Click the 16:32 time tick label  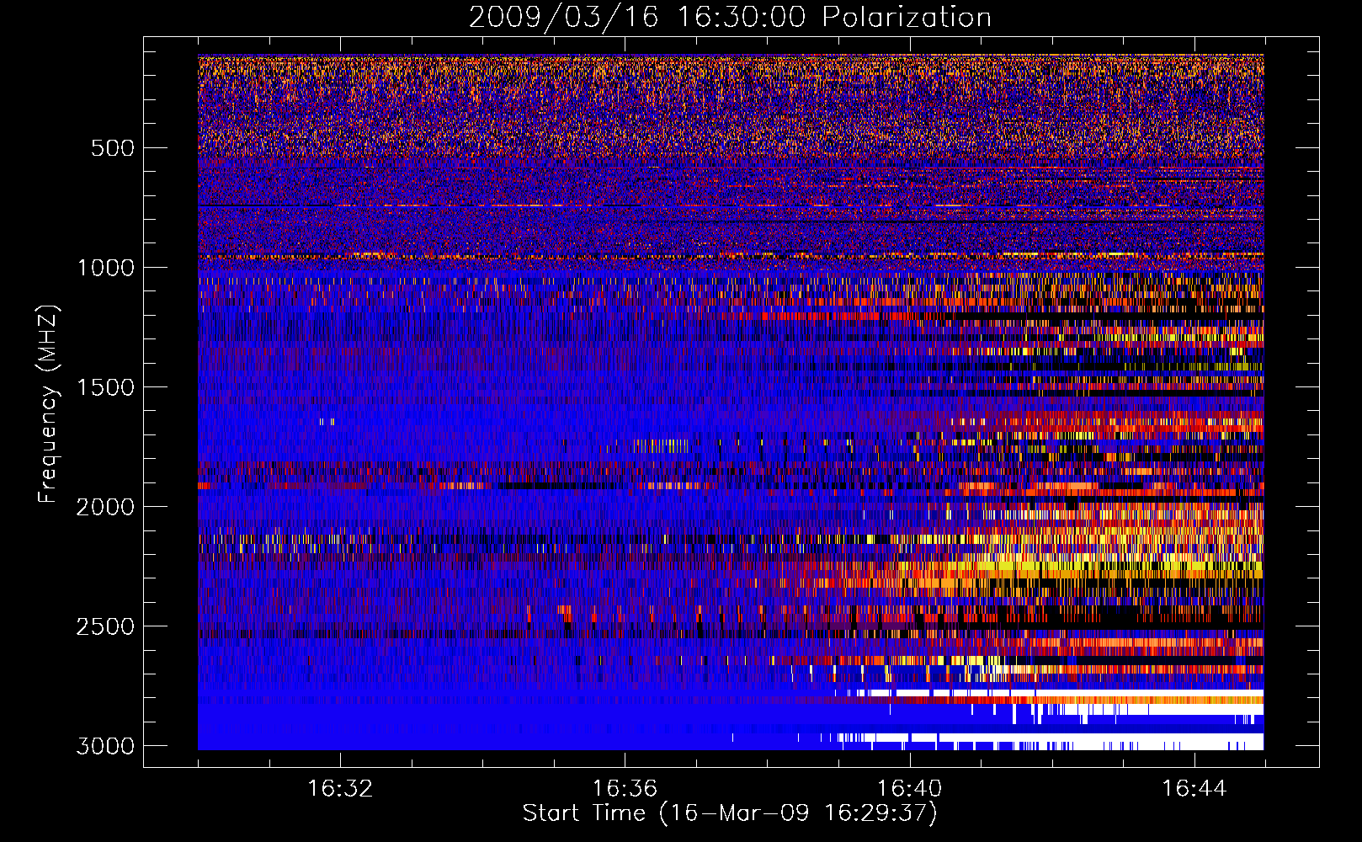click(340, 788)
